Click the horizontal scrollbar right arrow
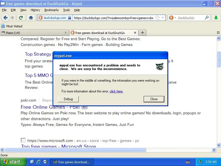The image size is (221, 166). (214, 150)
